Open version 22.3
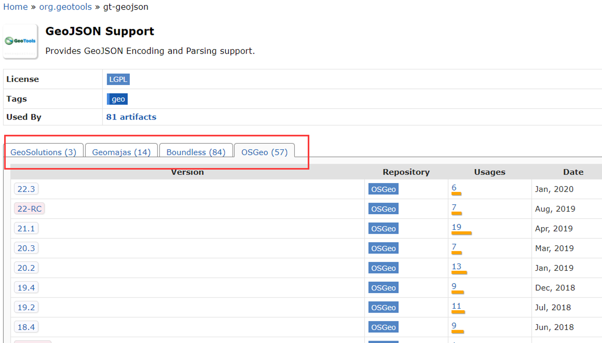 (26, 189)
